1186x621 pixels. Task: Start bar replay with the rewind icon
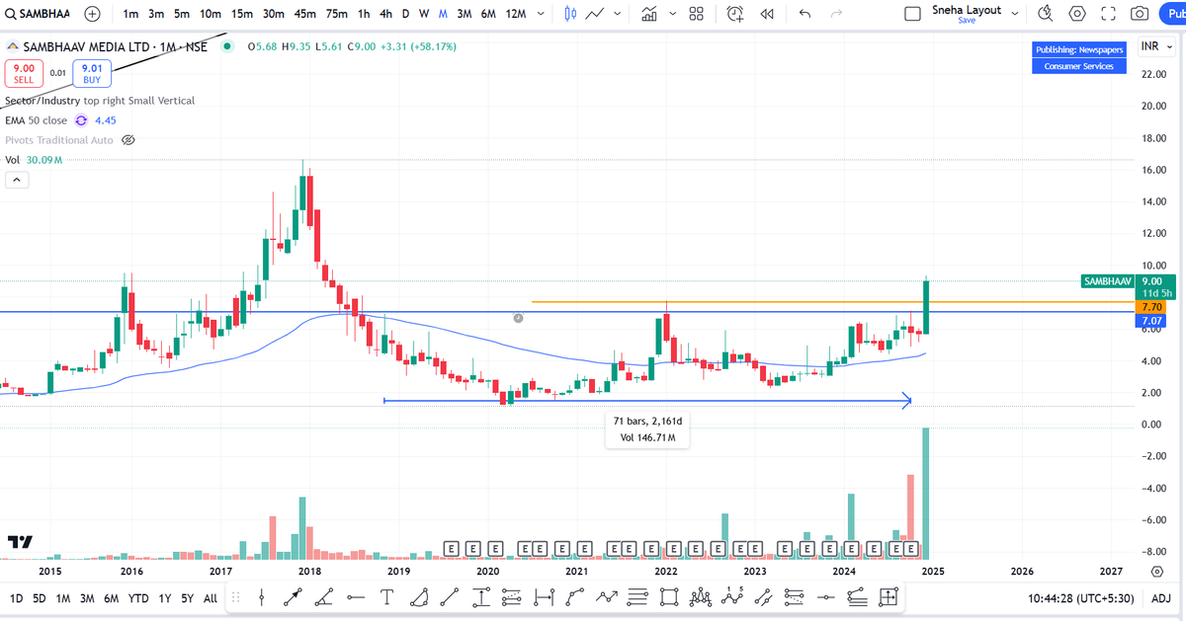point(766,14)
